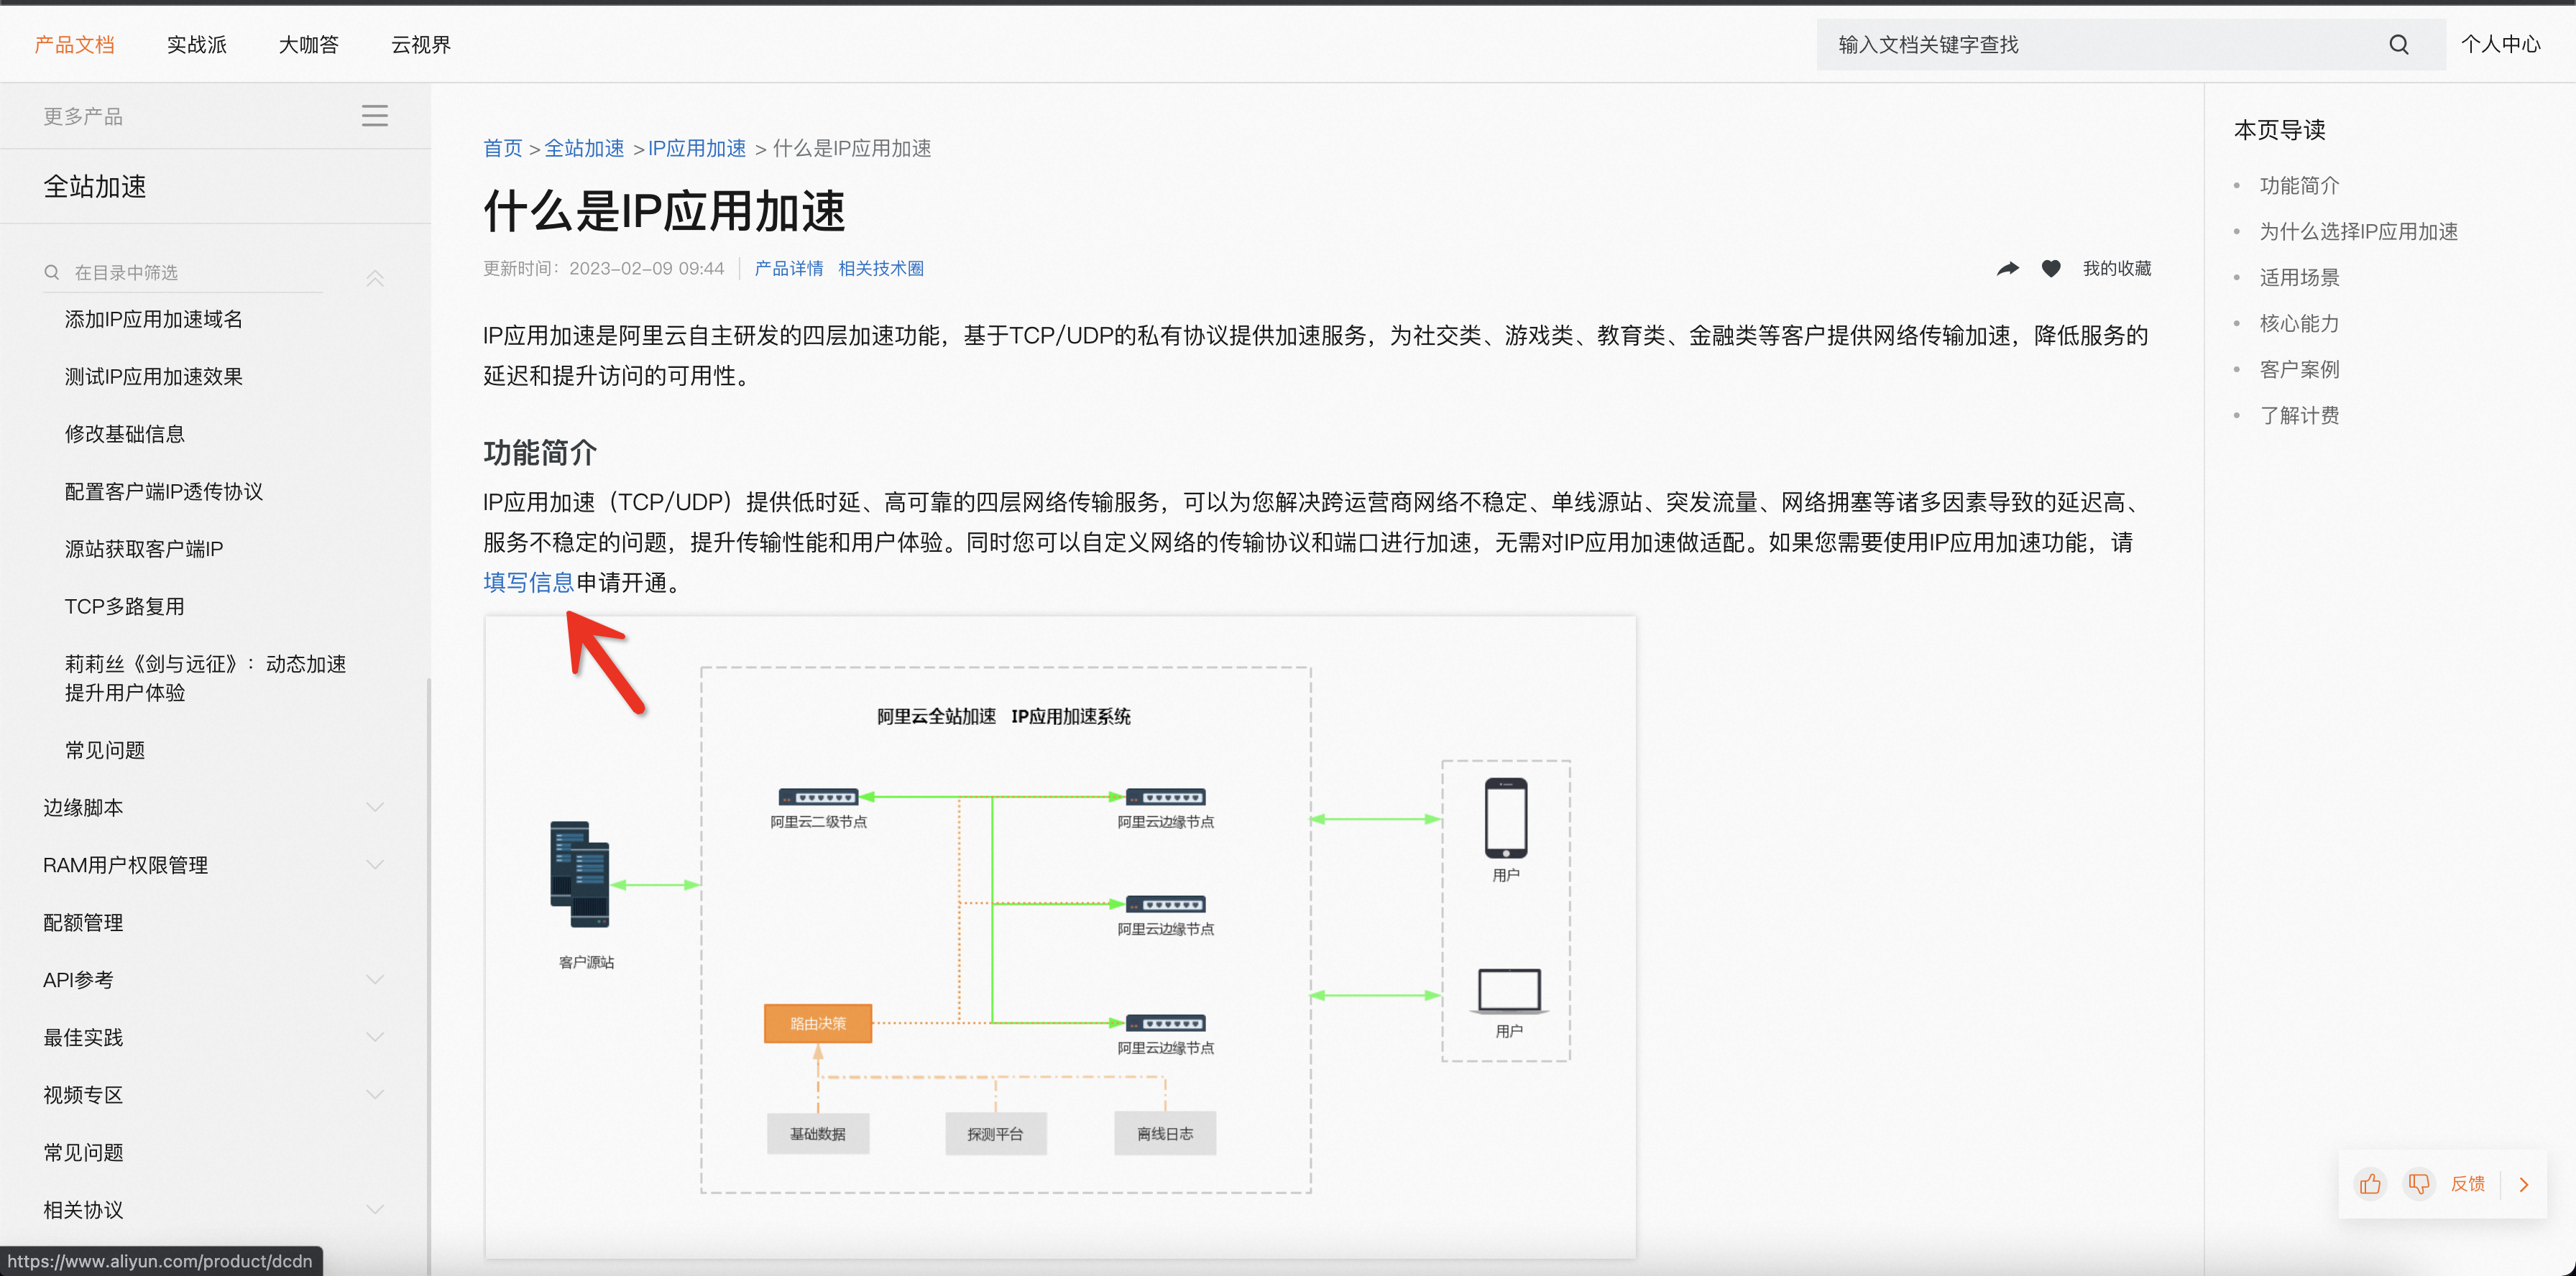
Task: Open 个人中心 in the header
Action: click(x=2501, y=44)
